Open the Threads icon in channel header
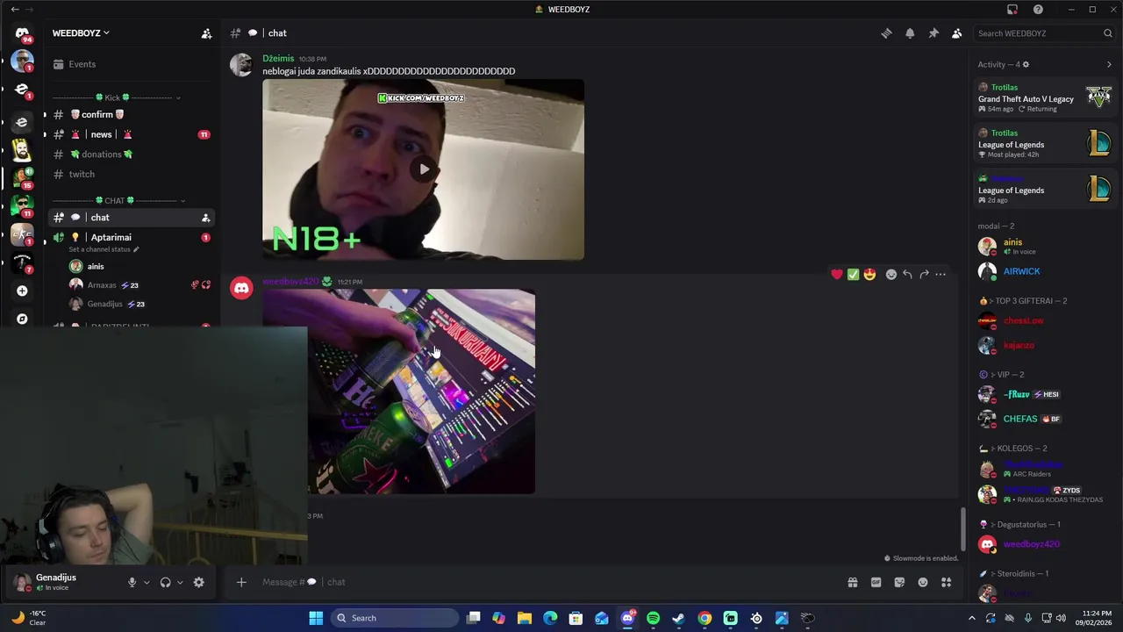Image resolution: width=1123 pixels, height=632 pixels. (886, 33)
